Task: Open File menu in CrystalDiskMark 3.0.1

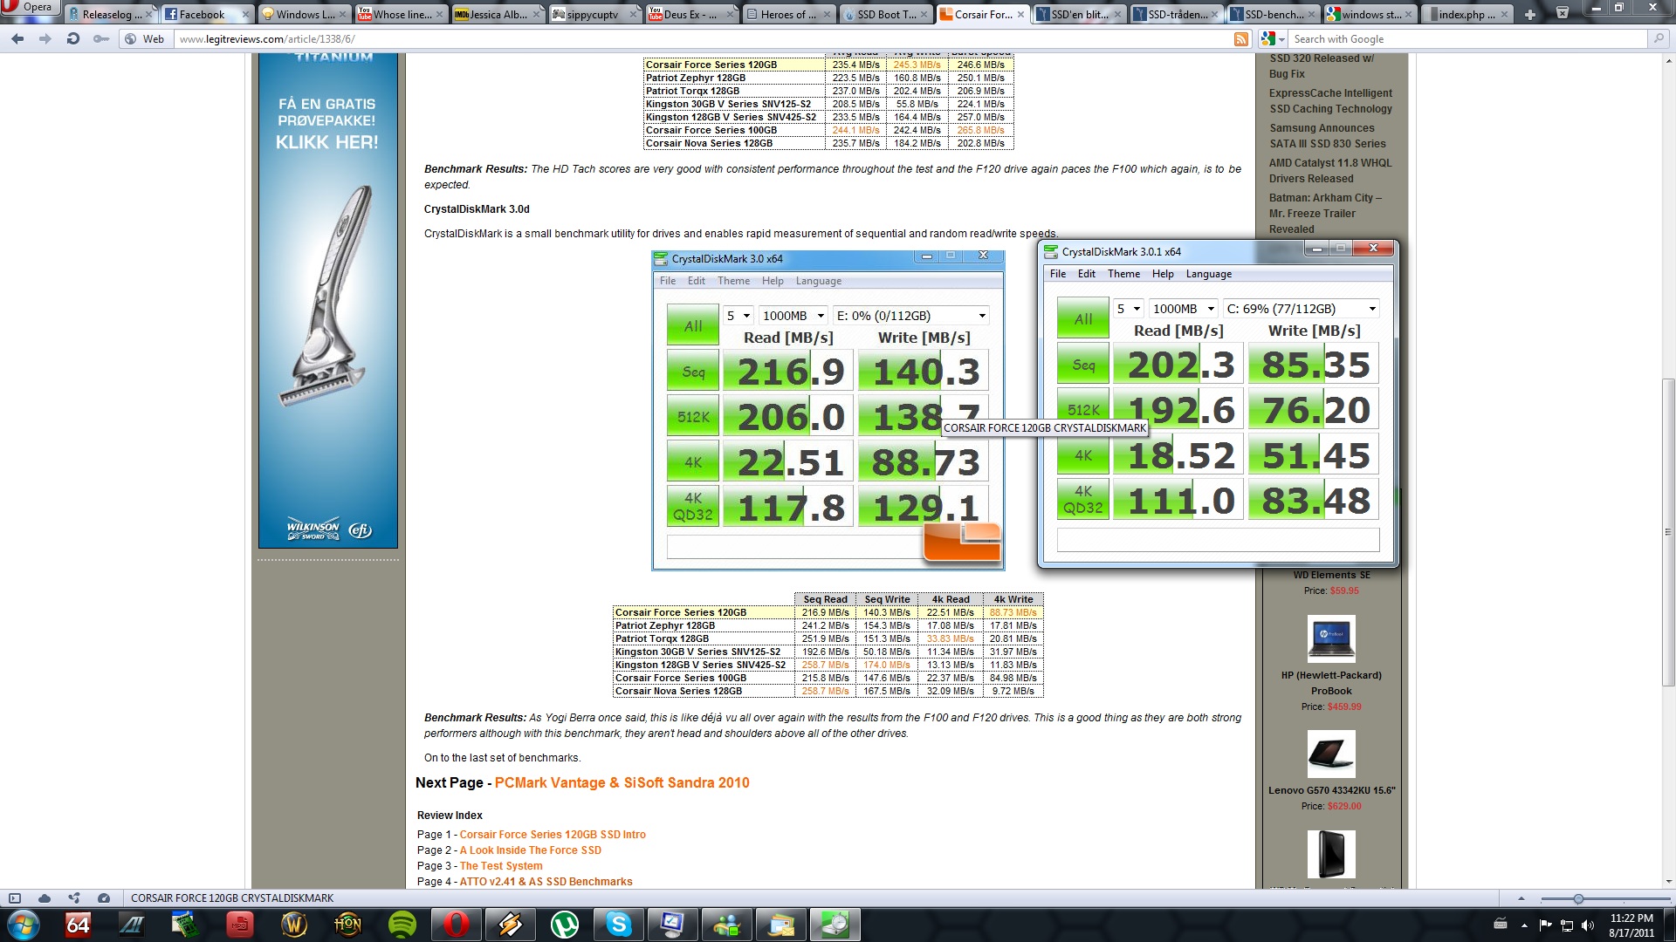Action: click(1058, 274)
